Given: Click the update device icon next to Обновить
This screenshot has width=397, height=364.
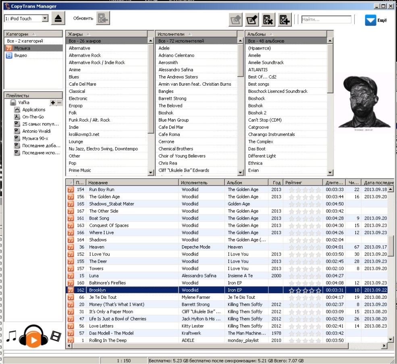Looking at the screenshot, I should [103, 19].
